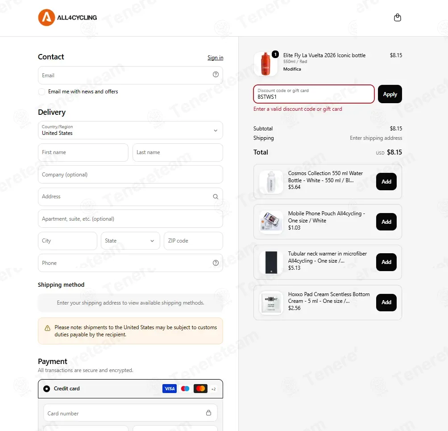Viewport: 448px width, 431px height.
Task: Click the Payment heading
Action: tap(53, 361)
